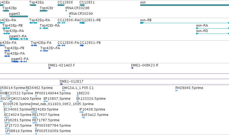Select the RE34189.5prime EST
The image size is (229, 135).
pyautogui.click(x=34, y=112)
